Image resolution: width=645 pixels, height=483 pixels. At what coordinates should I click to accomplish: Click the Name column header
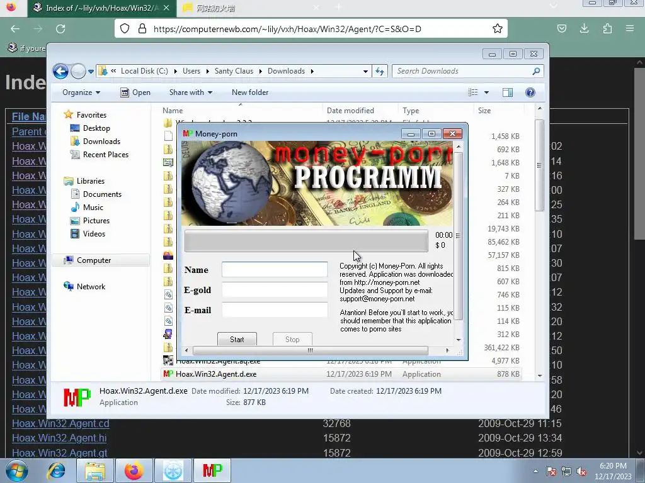tap(173, 111)
